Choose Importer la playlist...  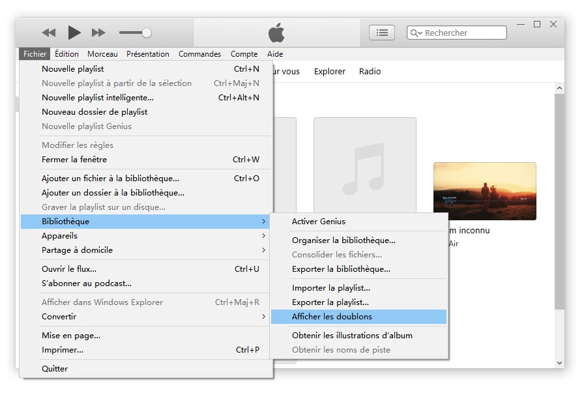358,288
